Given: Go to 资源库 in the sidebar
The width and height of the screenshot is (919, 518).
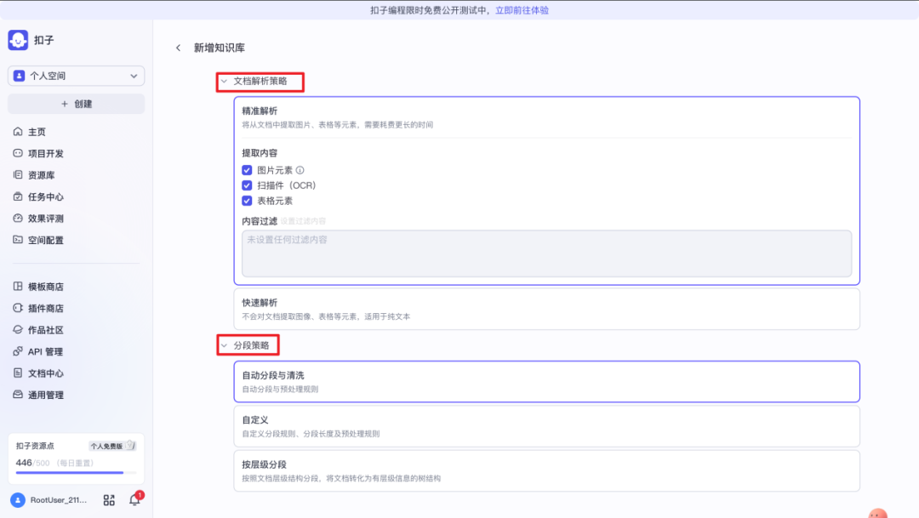Looking at the screenshot, I should pyautogui.click(x=41, y=175).
